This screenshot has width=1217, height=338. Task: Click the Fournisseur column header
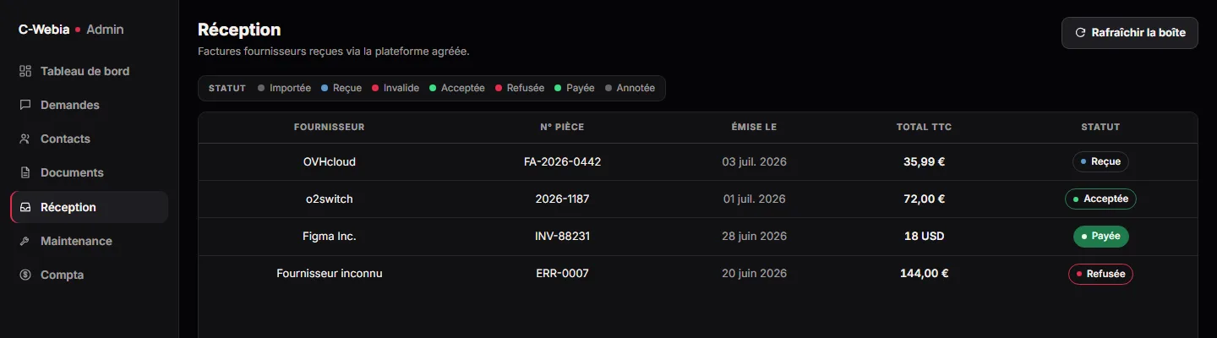(x=329, y=127)
